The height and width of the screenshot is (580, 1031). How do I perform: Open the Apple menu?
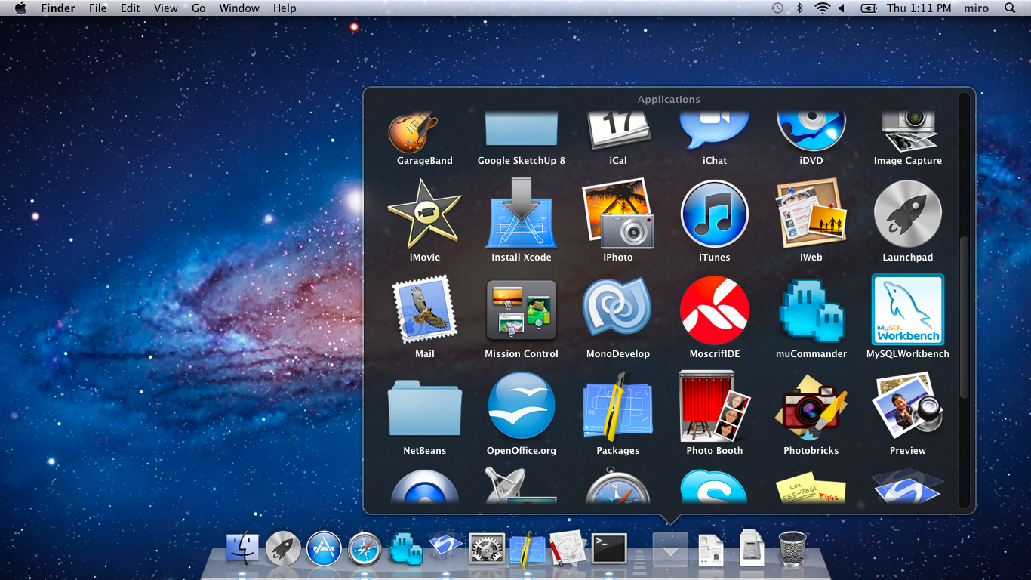pos(20,8)
